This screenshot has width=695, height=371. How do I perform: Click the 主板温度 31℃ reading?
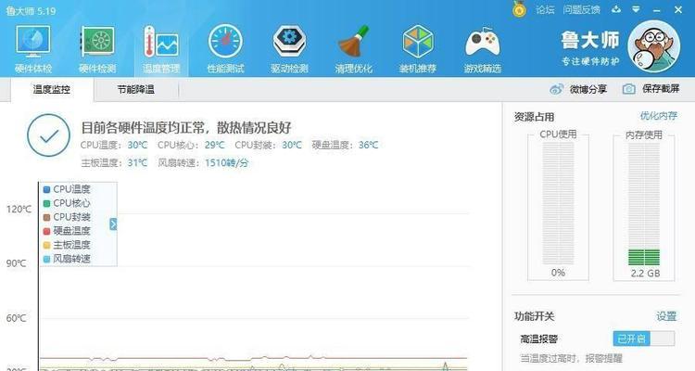click(114, 163)
